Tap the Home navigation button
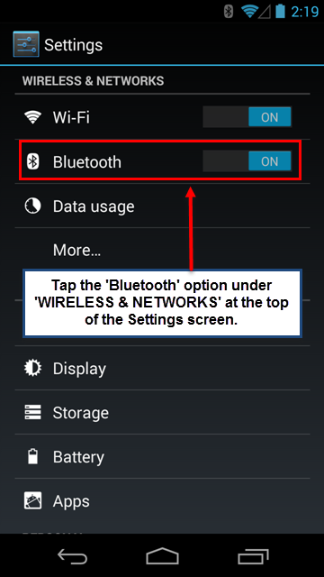The height and width of the screenshot is (577, 324). [x=162, y=556]
